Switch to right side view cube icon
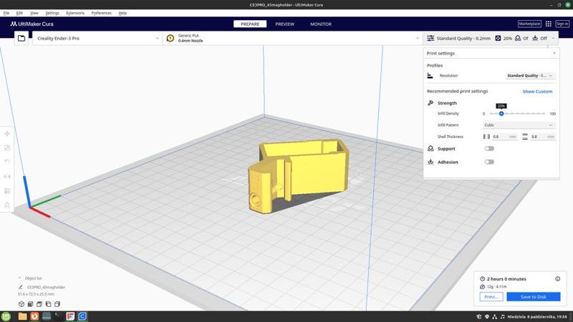Image resolution: width=573 pixels, height=322 pixels. point(57,303)
